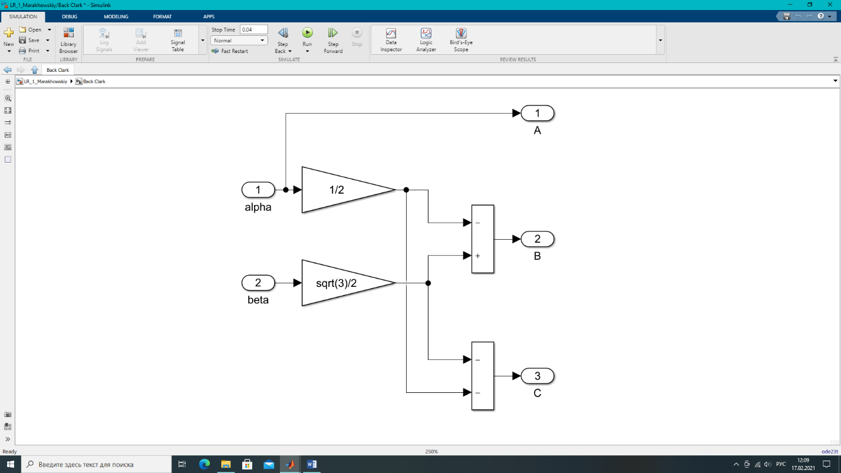
Task: Collapse the toolstrip ribbon
Action: 836,59
